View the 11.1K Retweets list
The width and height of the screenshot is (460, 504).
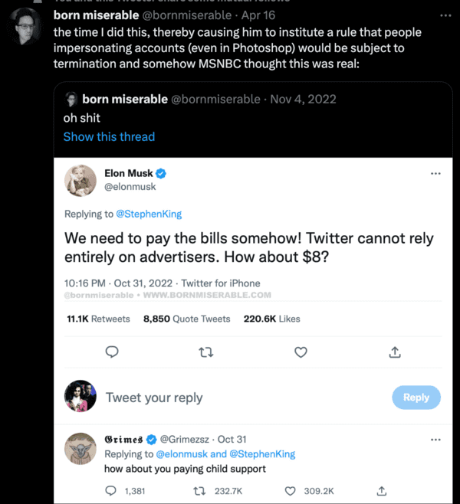coord(98,319)
